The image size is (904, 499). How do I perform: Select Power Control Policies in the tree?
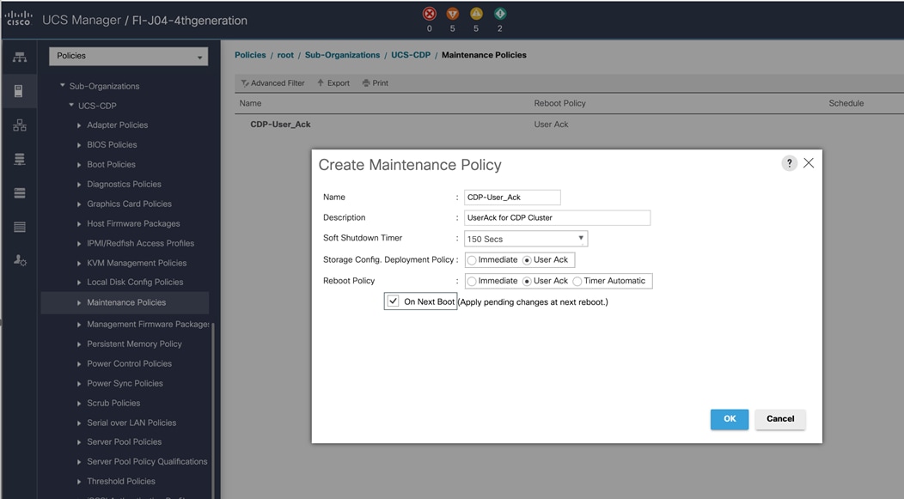click(x=129, y=363)
